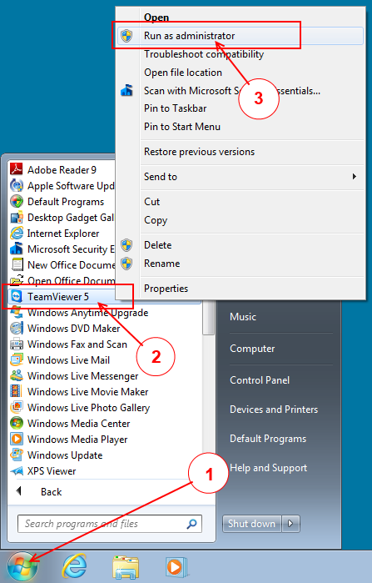The image size is (372, 583).
Task: Open Default Programs in the right pane
Action: click(x=268, y=439)
